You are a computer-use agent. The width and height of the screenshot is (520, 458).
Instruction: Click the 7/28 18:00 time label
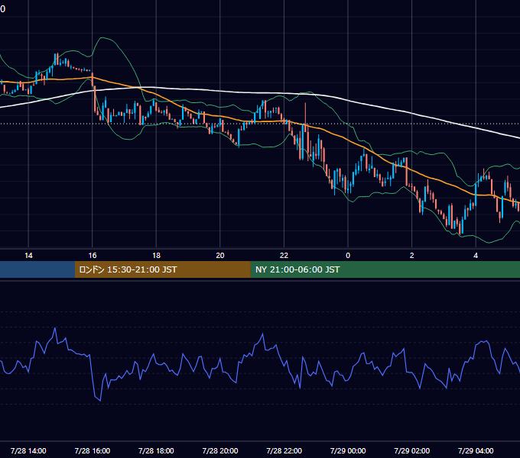point(156,450)
